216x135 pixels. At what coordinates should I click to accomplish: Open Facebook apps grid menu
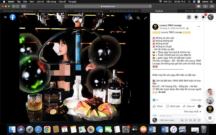click(189, 17)
